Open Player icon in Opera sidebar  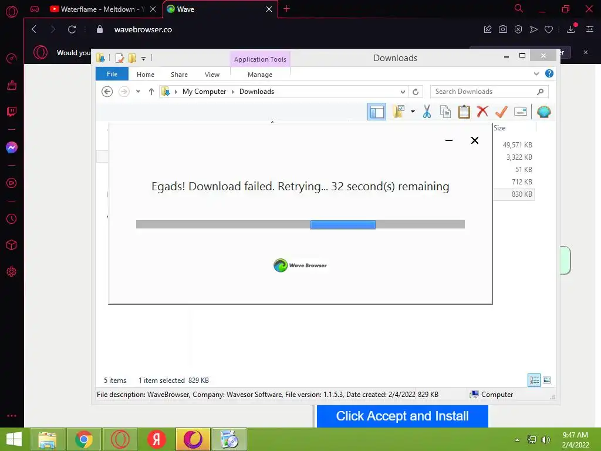point(12,183)
